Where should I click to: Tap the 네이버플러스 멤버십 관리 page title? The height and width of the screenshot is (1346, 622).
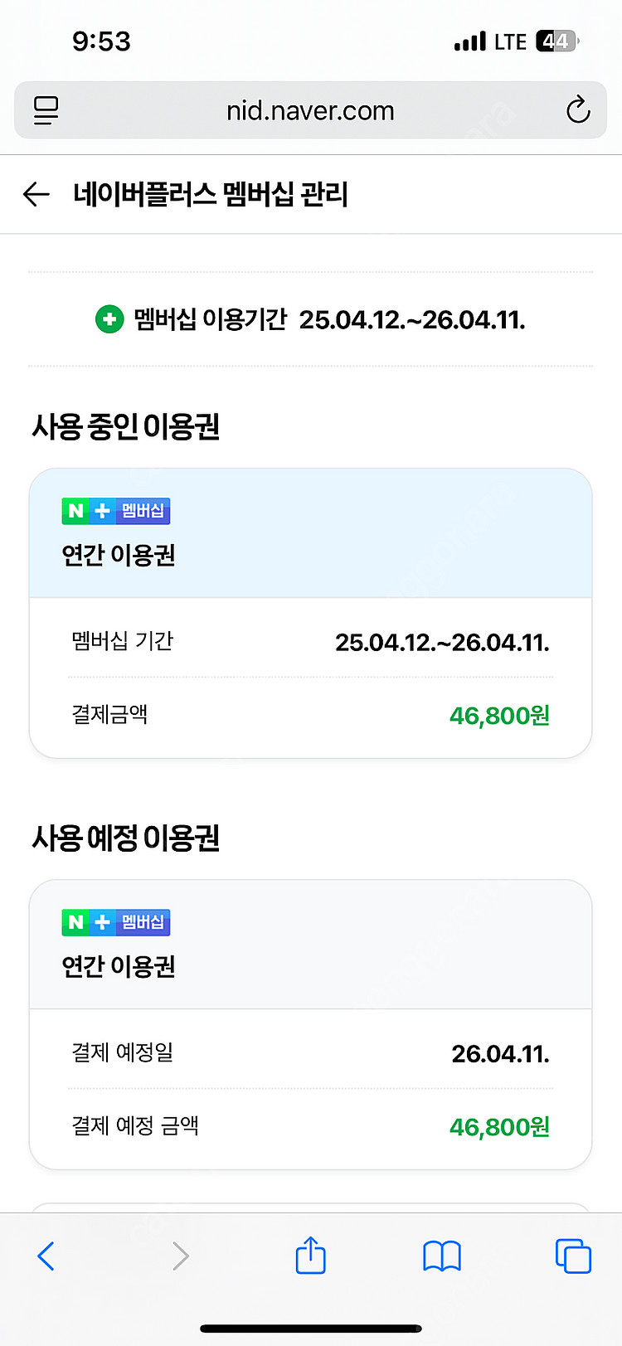click(x=211, y=194)
